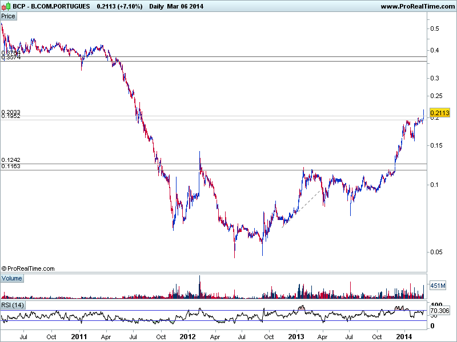
Task: Click the 0.25 price axis label
Action: click(x=436, y=96)
